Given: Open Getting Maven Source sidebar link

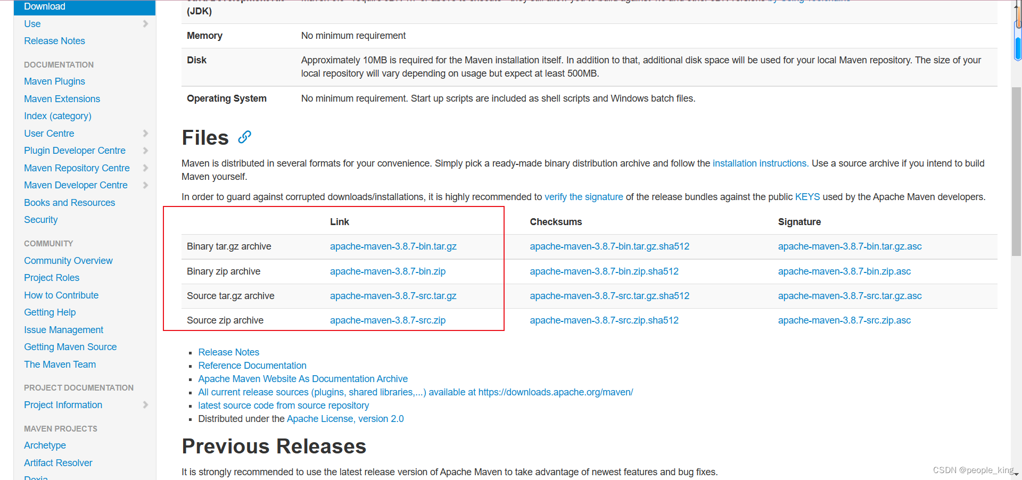Looking at the screenshot, I should pyautogui.click(x=70, y=347).
